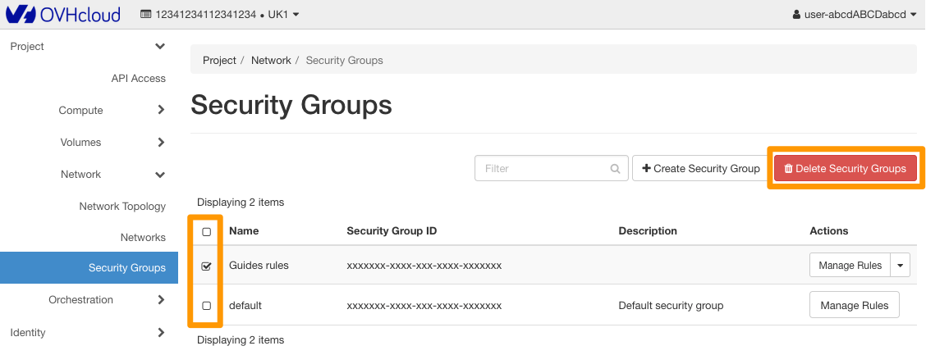Click Manage Rules for Guides rules
The height and width of the screenshot is (355, 926).
point(850,266)
